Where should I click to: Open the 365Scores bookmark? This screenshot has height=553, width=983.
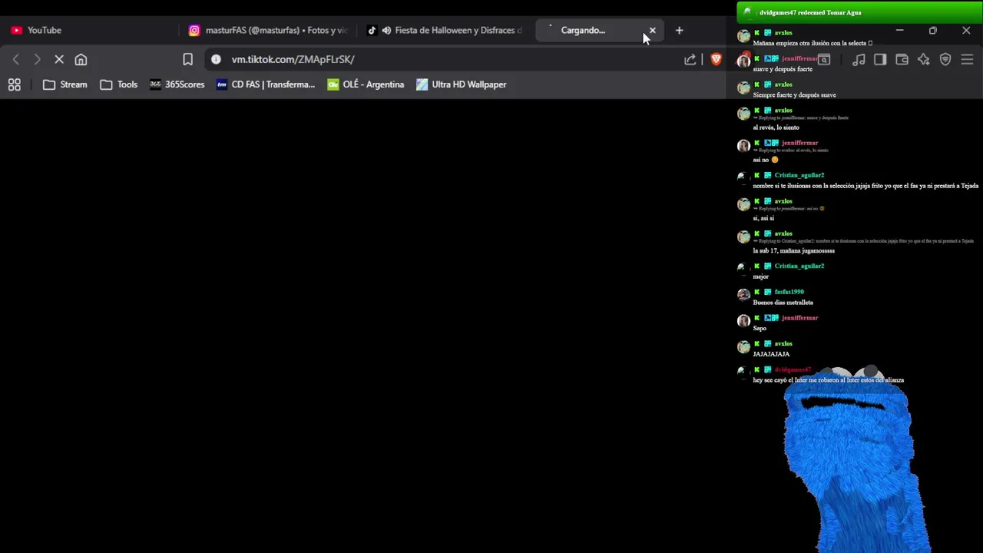click(x=177, y=84)
